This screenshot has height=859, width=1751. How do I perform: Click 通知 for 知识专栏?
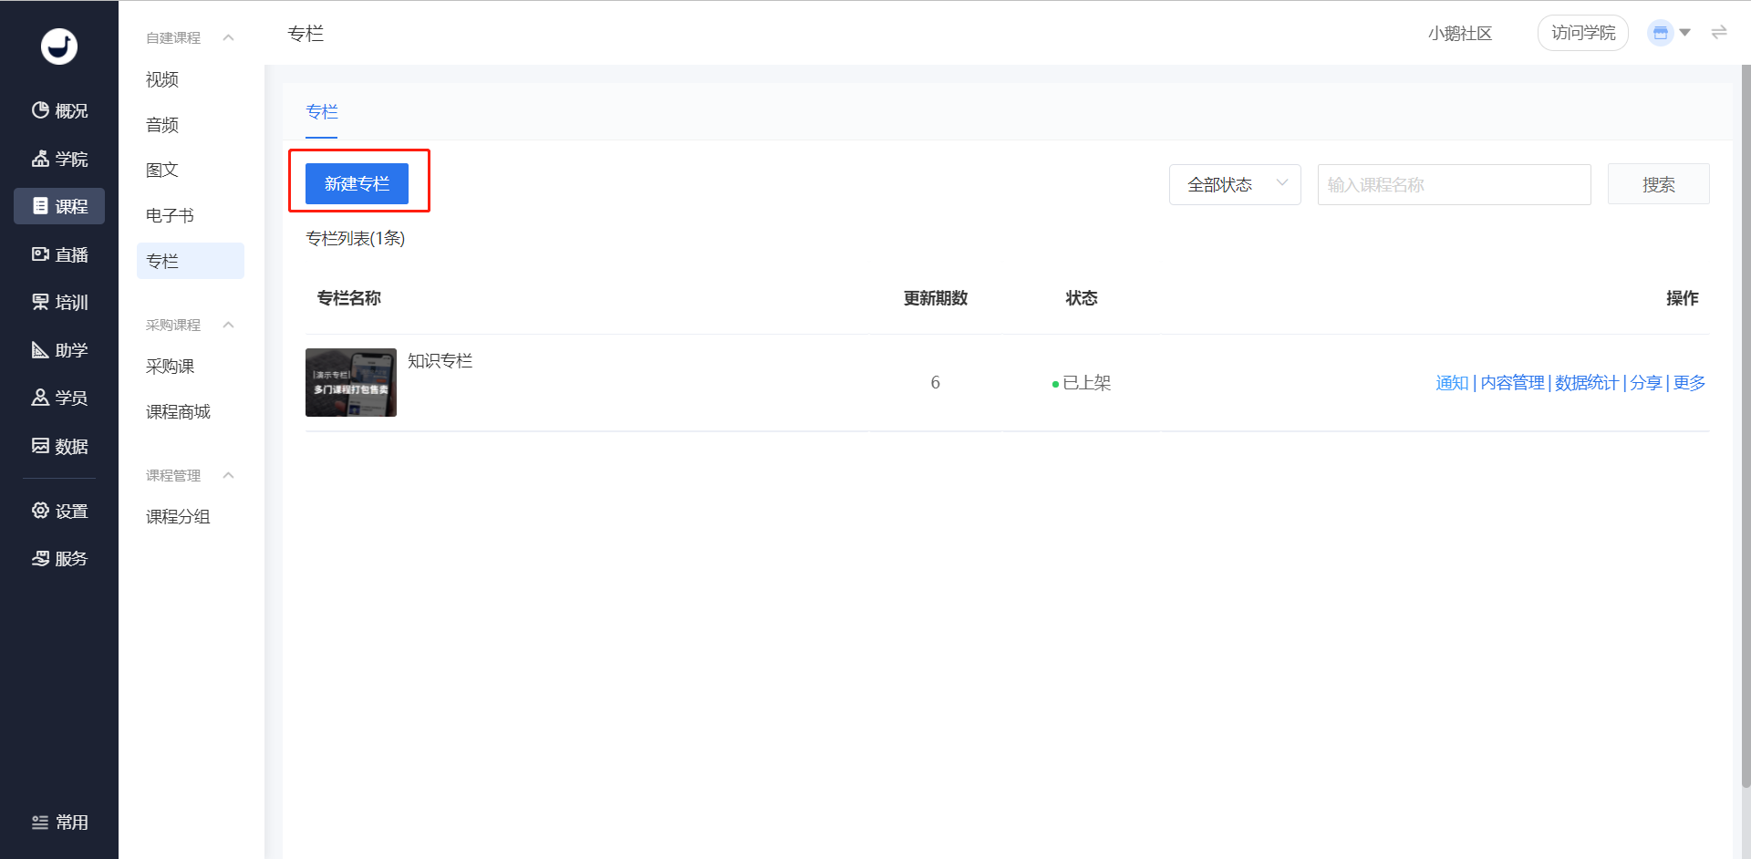point(1452,383)
